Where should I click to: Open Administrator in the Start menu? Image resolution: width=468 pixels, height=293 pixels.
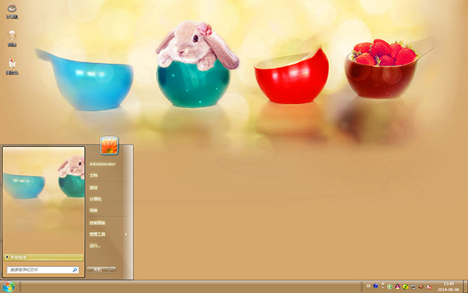[102, 164]
